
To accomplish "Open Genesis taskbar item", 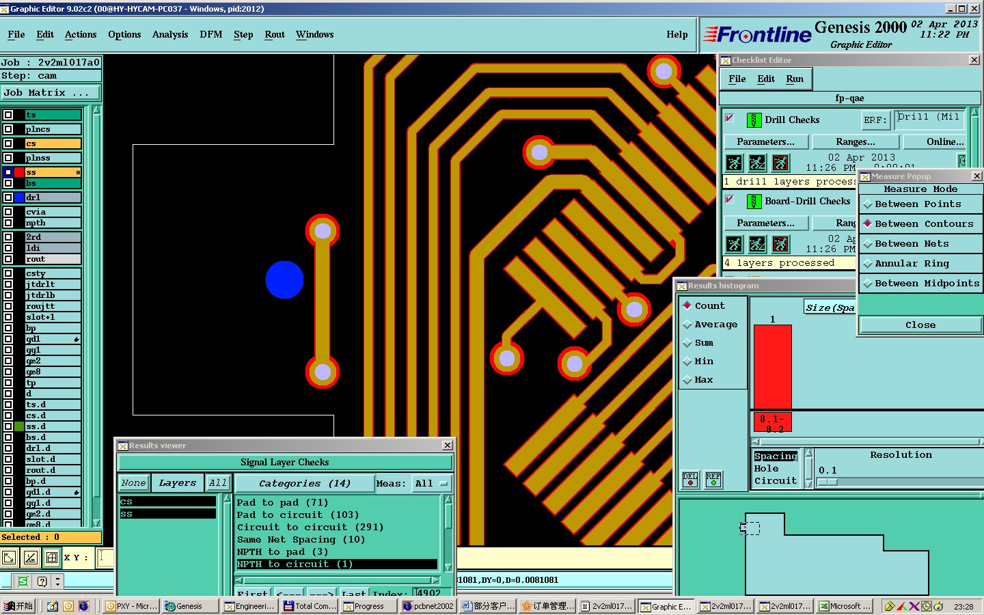I will [190, 606].
